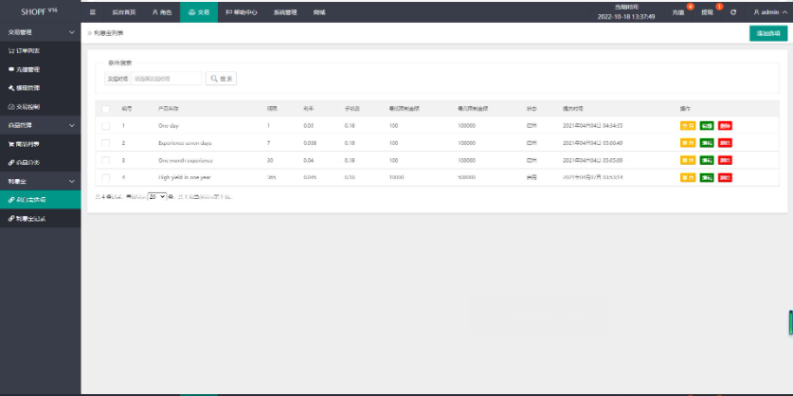Click the yellow button in One day row

tap(688, 125)
